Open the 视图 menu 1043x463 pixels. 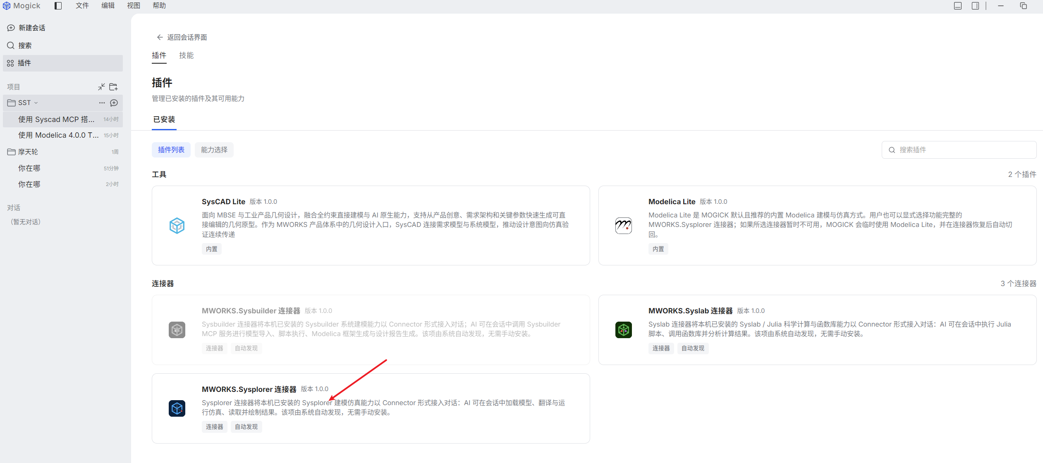pyautogui.click(x=134, y=6)
